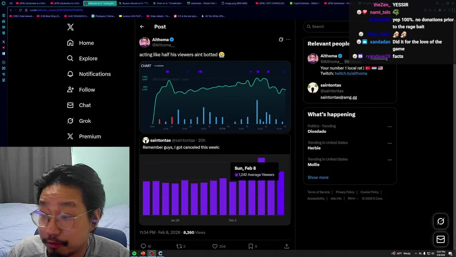Open the Herbie trend
Viewport: 456px width, 257px height.
(x=314, y=148)
